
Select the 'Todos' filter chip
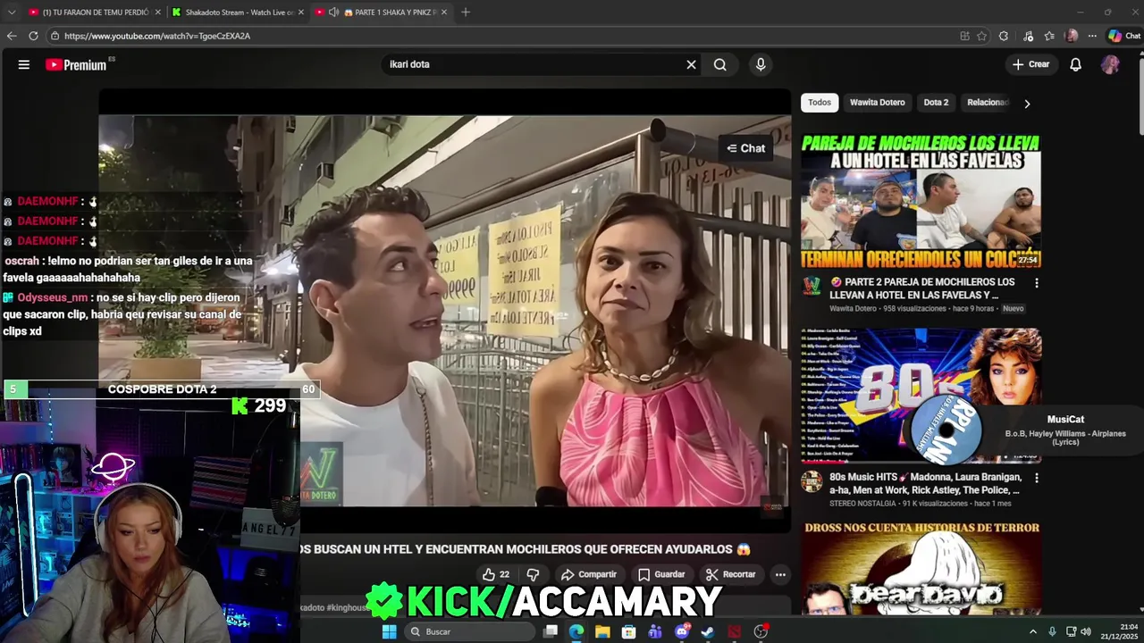click(820, 103)
